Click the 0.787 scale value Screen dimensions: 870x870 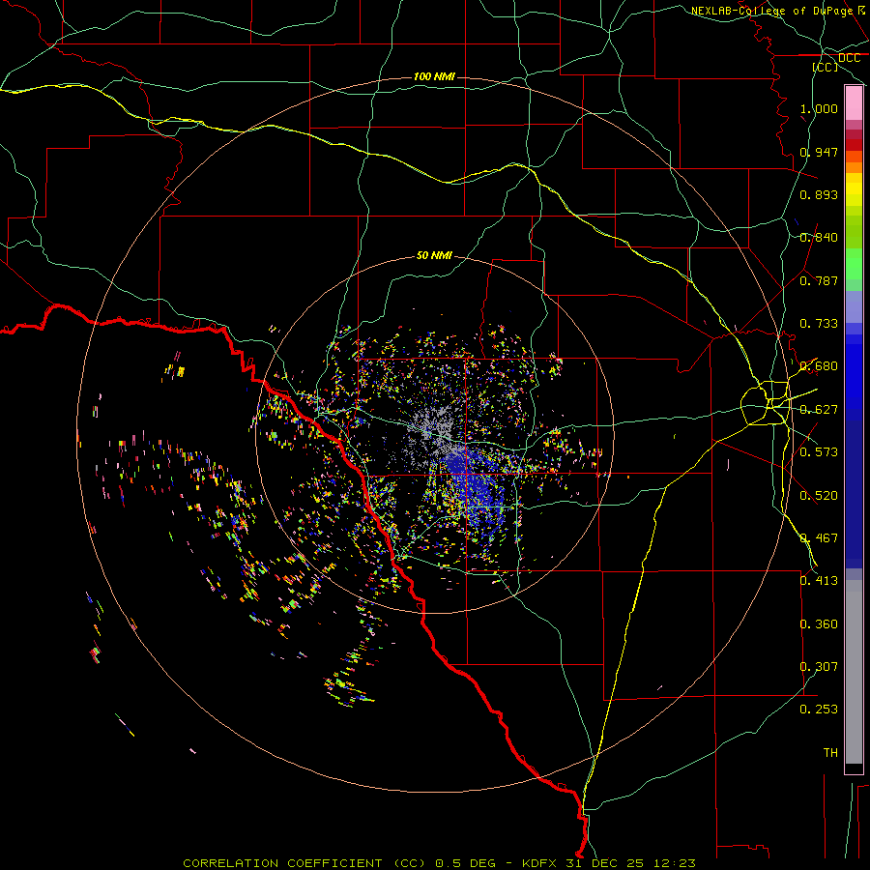819,280
